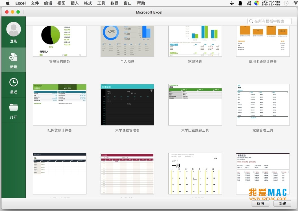The height and width of the screenshot is (211, 298).
Task: Open Time Machine menu bar icon
Action: coord(286,3)
